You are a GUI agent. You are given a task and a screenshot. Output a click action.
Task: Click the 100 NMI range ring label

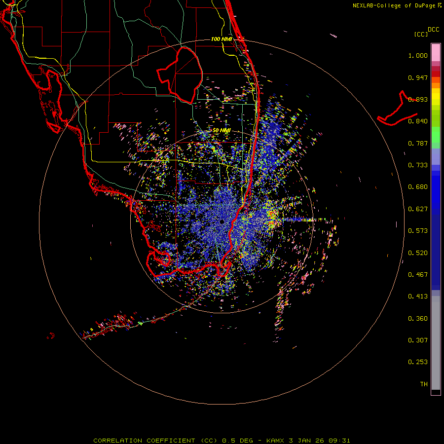pos(222,39)
